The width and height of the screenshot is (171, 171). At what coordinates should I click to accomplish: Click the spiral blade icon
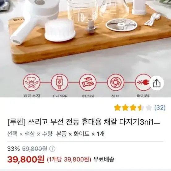(x=116, y=83)
